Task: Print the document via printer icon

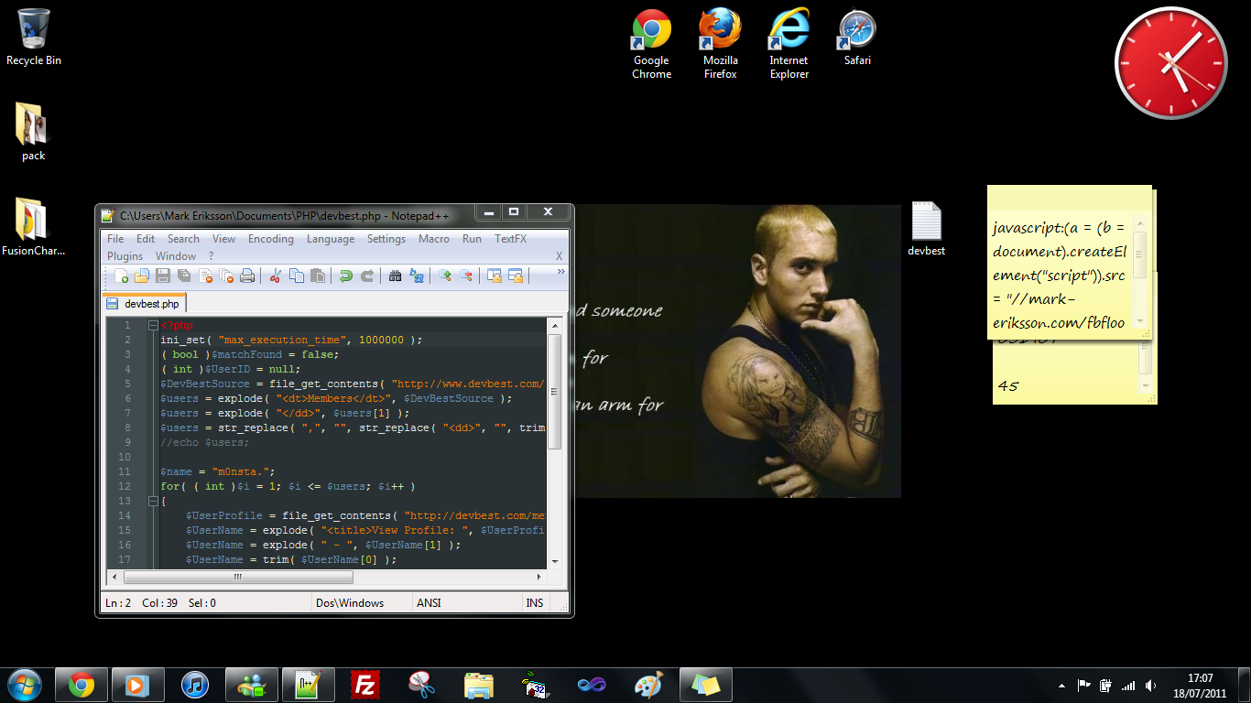Action: pyautogui.click(x=247, y=276)
